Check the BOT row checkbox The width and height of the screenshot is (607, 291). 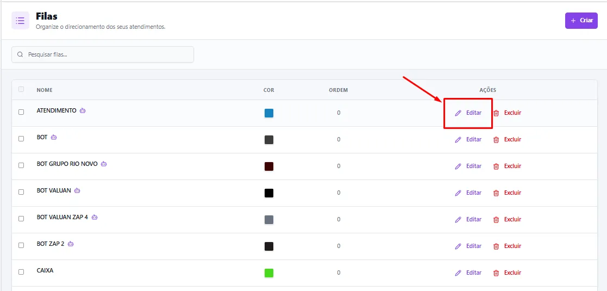point(21,139)
